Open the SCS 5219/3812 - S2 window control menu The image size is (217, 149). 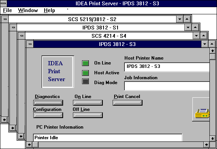tap(5, 19)
